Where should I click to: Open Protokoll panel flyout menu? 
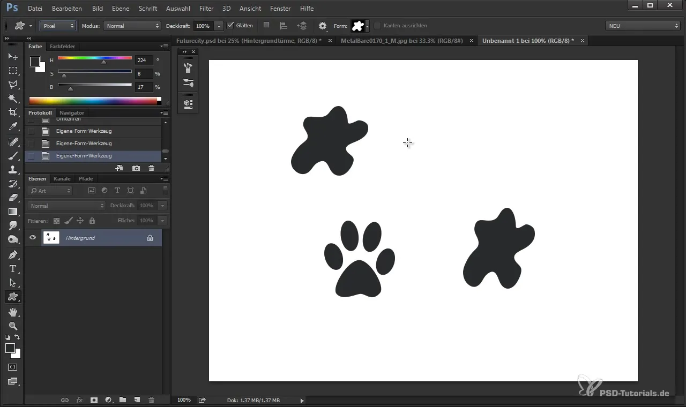164,113
